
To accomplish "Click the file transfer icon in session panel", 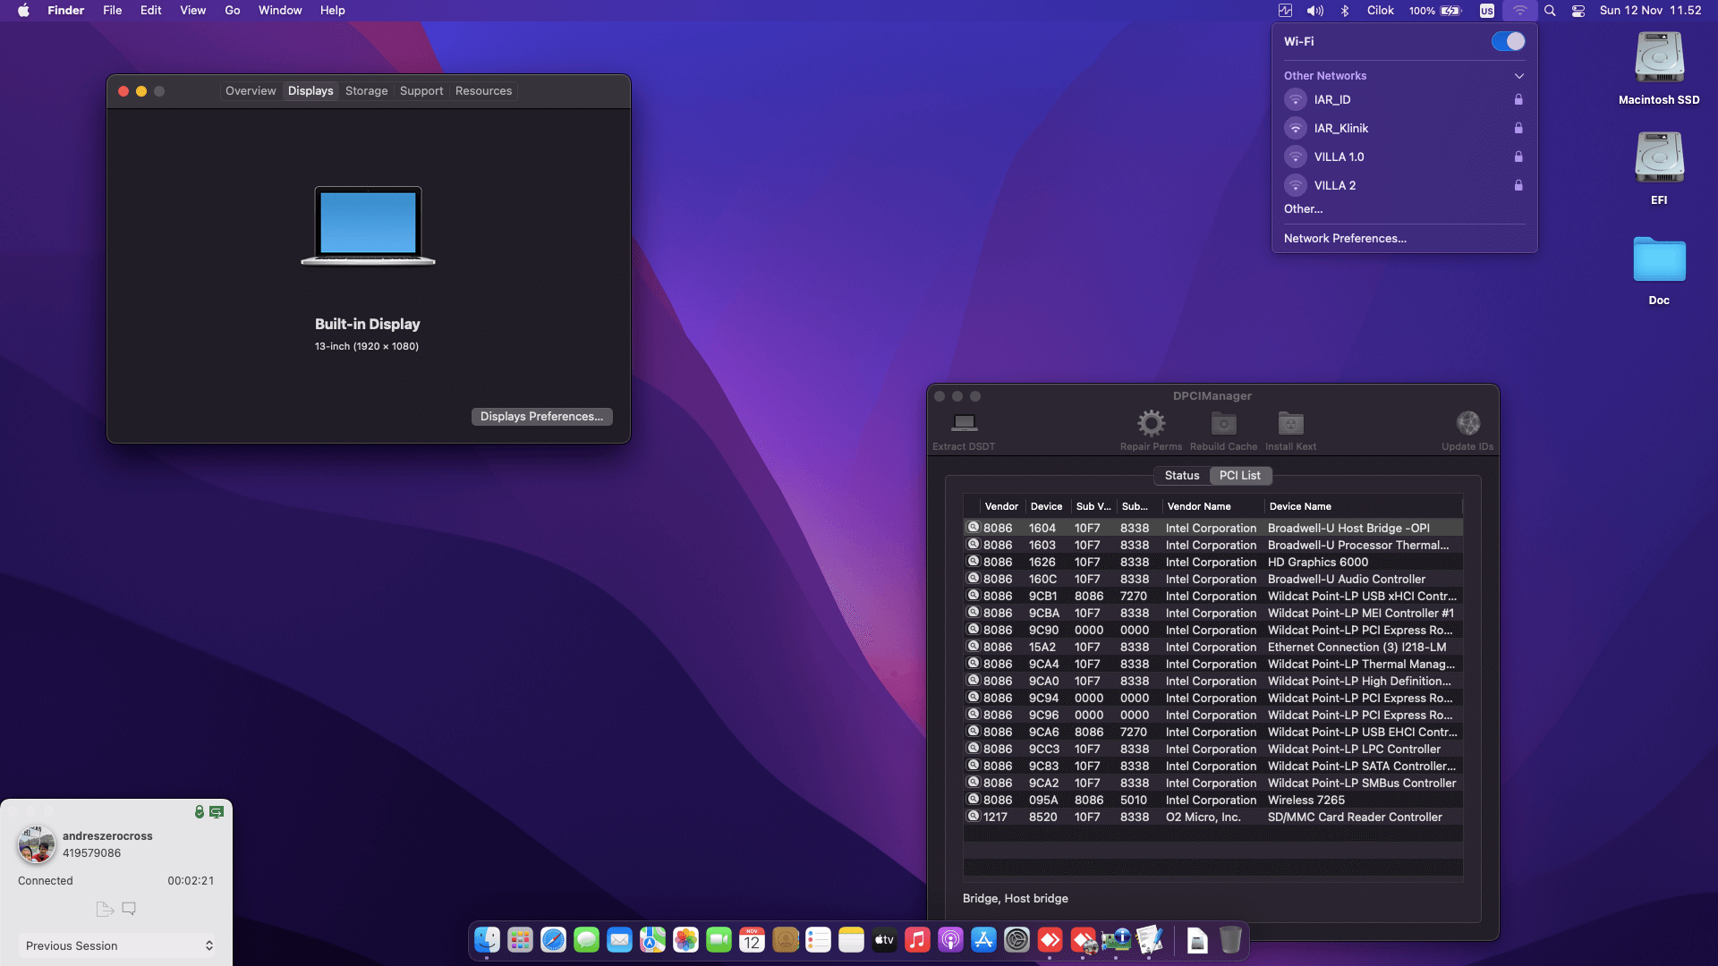I will pyautogui.click(x=105, y=909).
